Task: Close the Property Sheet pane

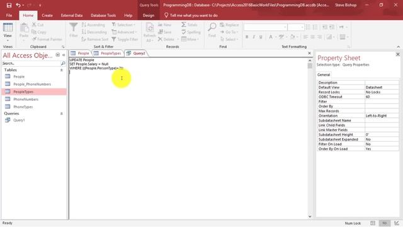Action: (x=397, y=54)
